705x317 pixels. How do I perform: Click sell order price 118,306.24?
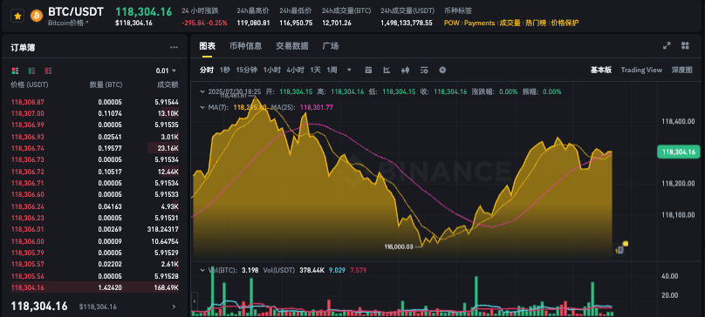point(27,206)
